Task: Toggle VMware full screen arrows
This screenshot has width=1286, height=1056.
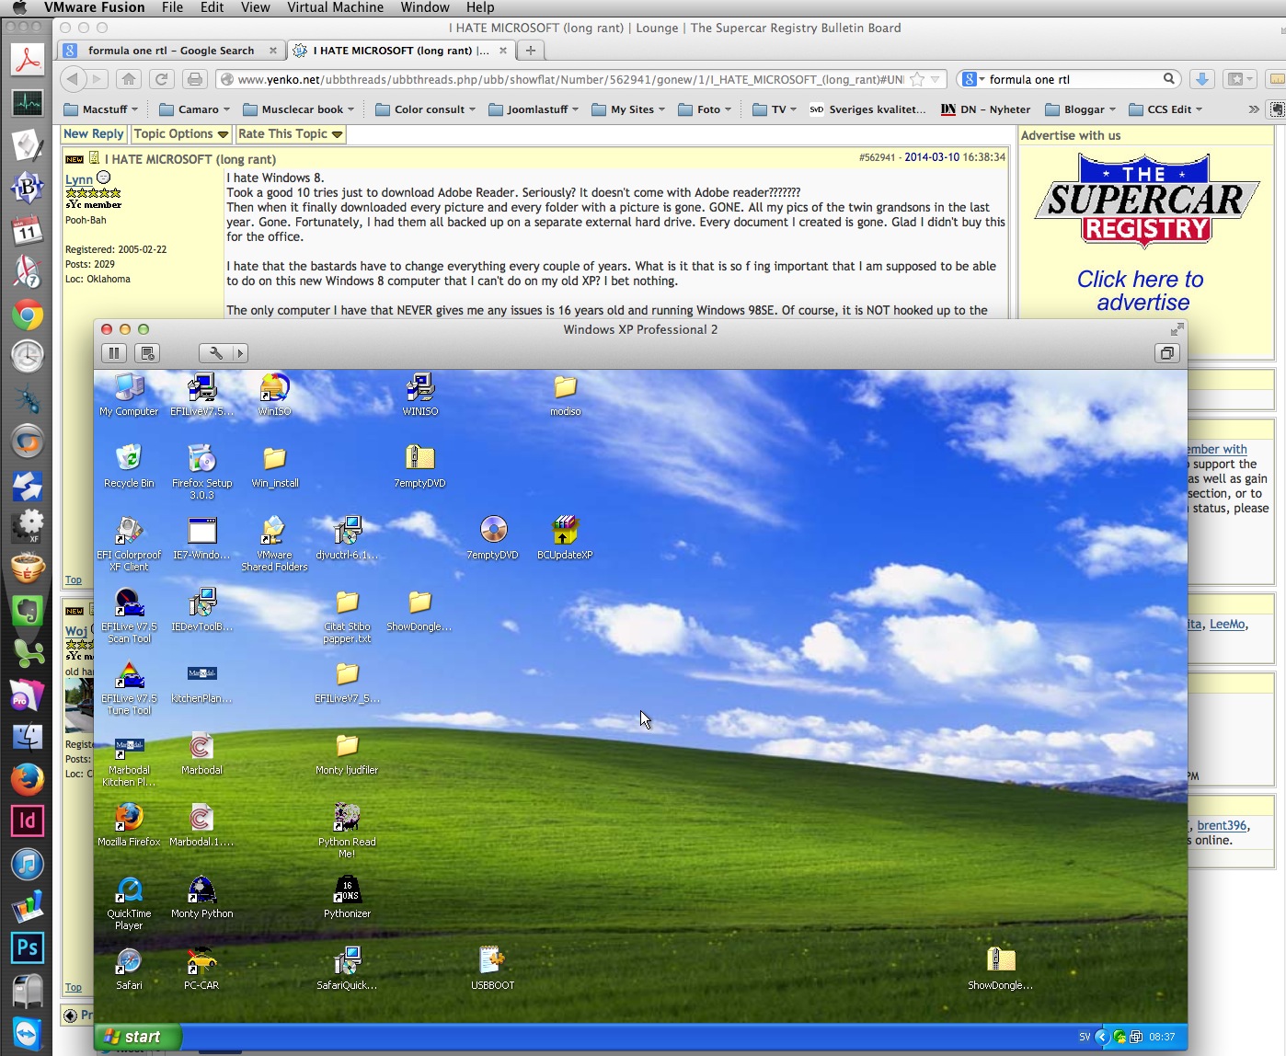Action: [x=1177, y=329]
